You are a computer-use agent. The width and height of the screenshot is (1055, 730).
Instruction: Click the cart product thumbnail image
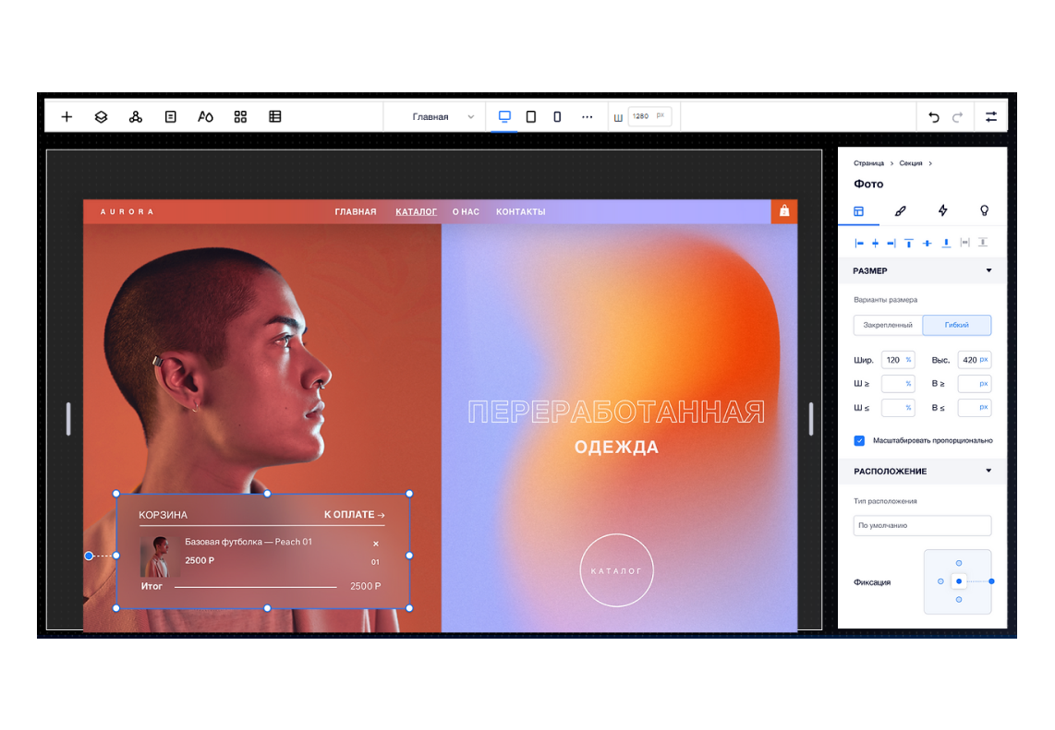point(160,556)
